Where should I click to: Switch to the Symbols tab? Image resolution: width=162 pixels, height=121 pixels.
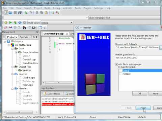[x=24, y=37]
